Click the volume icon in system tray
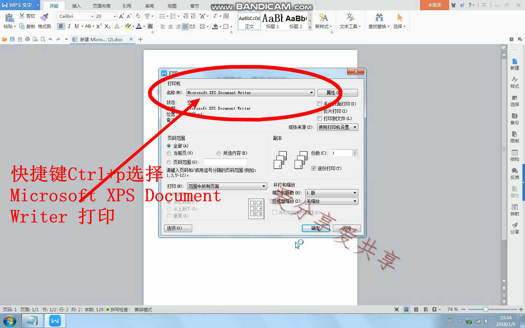Image resolution: width=525 pixels, height=328 pixels. tap(486, 321)
